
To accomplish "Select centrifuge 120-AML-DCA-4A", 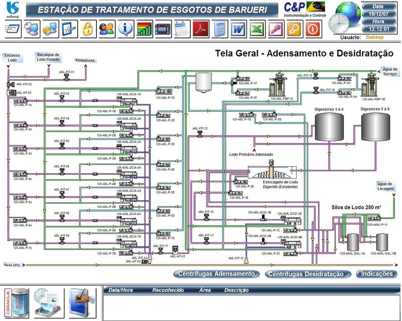I will (x=128, y=174).
